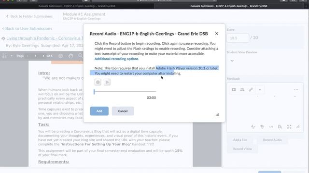Grab the dialog resize handle corner
309x173 pixels.
[x=217, y=114]
